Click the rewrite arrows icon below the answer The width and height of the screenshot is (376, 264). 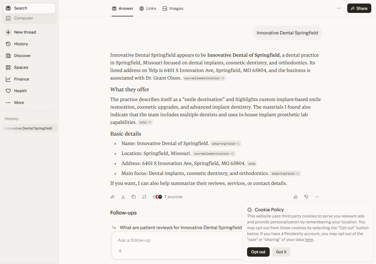pyautogui.click(x=144, y=197)
